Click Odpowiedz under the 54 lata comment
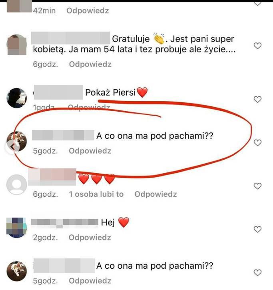This screenshot has height=290, width=273. 90,64
